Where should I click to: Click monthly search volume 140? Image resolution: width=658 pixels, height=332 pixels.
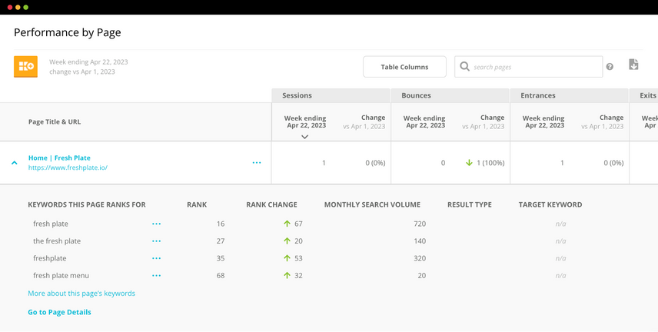pos(420,241)
